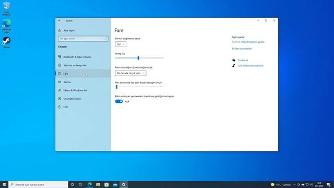
Task: Open the Recycle Bin desktop icon
Action: pyautogui.click(x=7, y=8)
